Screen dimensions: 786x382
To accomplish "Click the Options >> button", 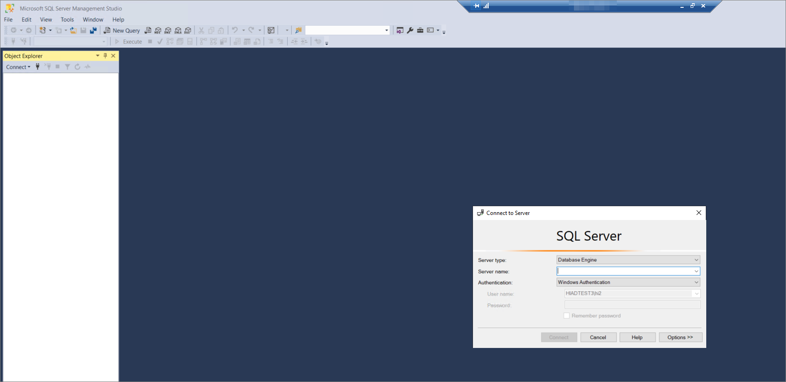I will click(680, 337).
